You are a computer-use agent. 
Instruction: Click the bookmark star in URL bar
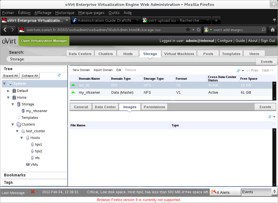tap(188, 30)
